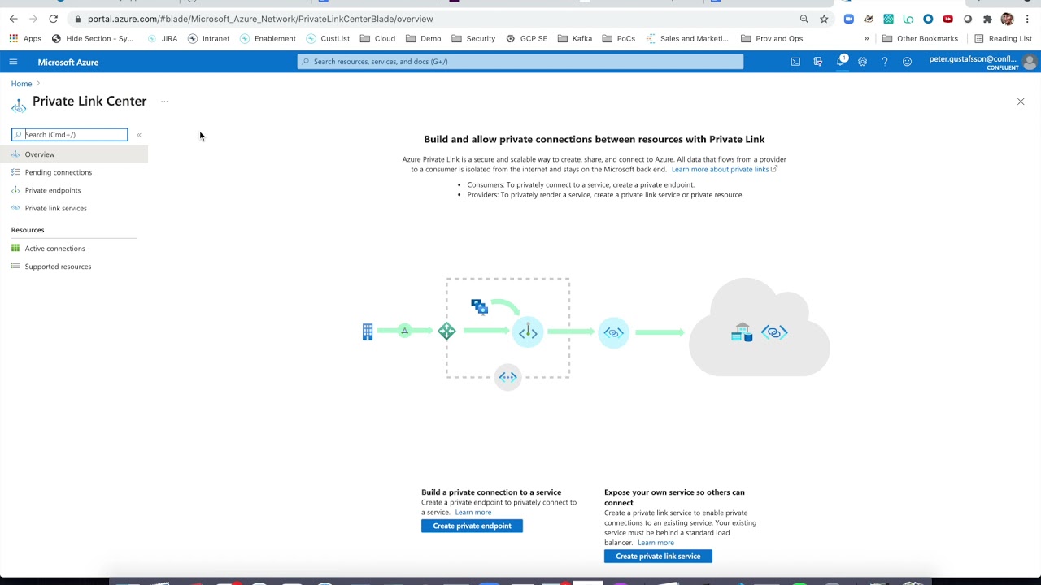Bookmark this page with star icon
Viewport: 1041px width, 585px height.
point(824,19)
